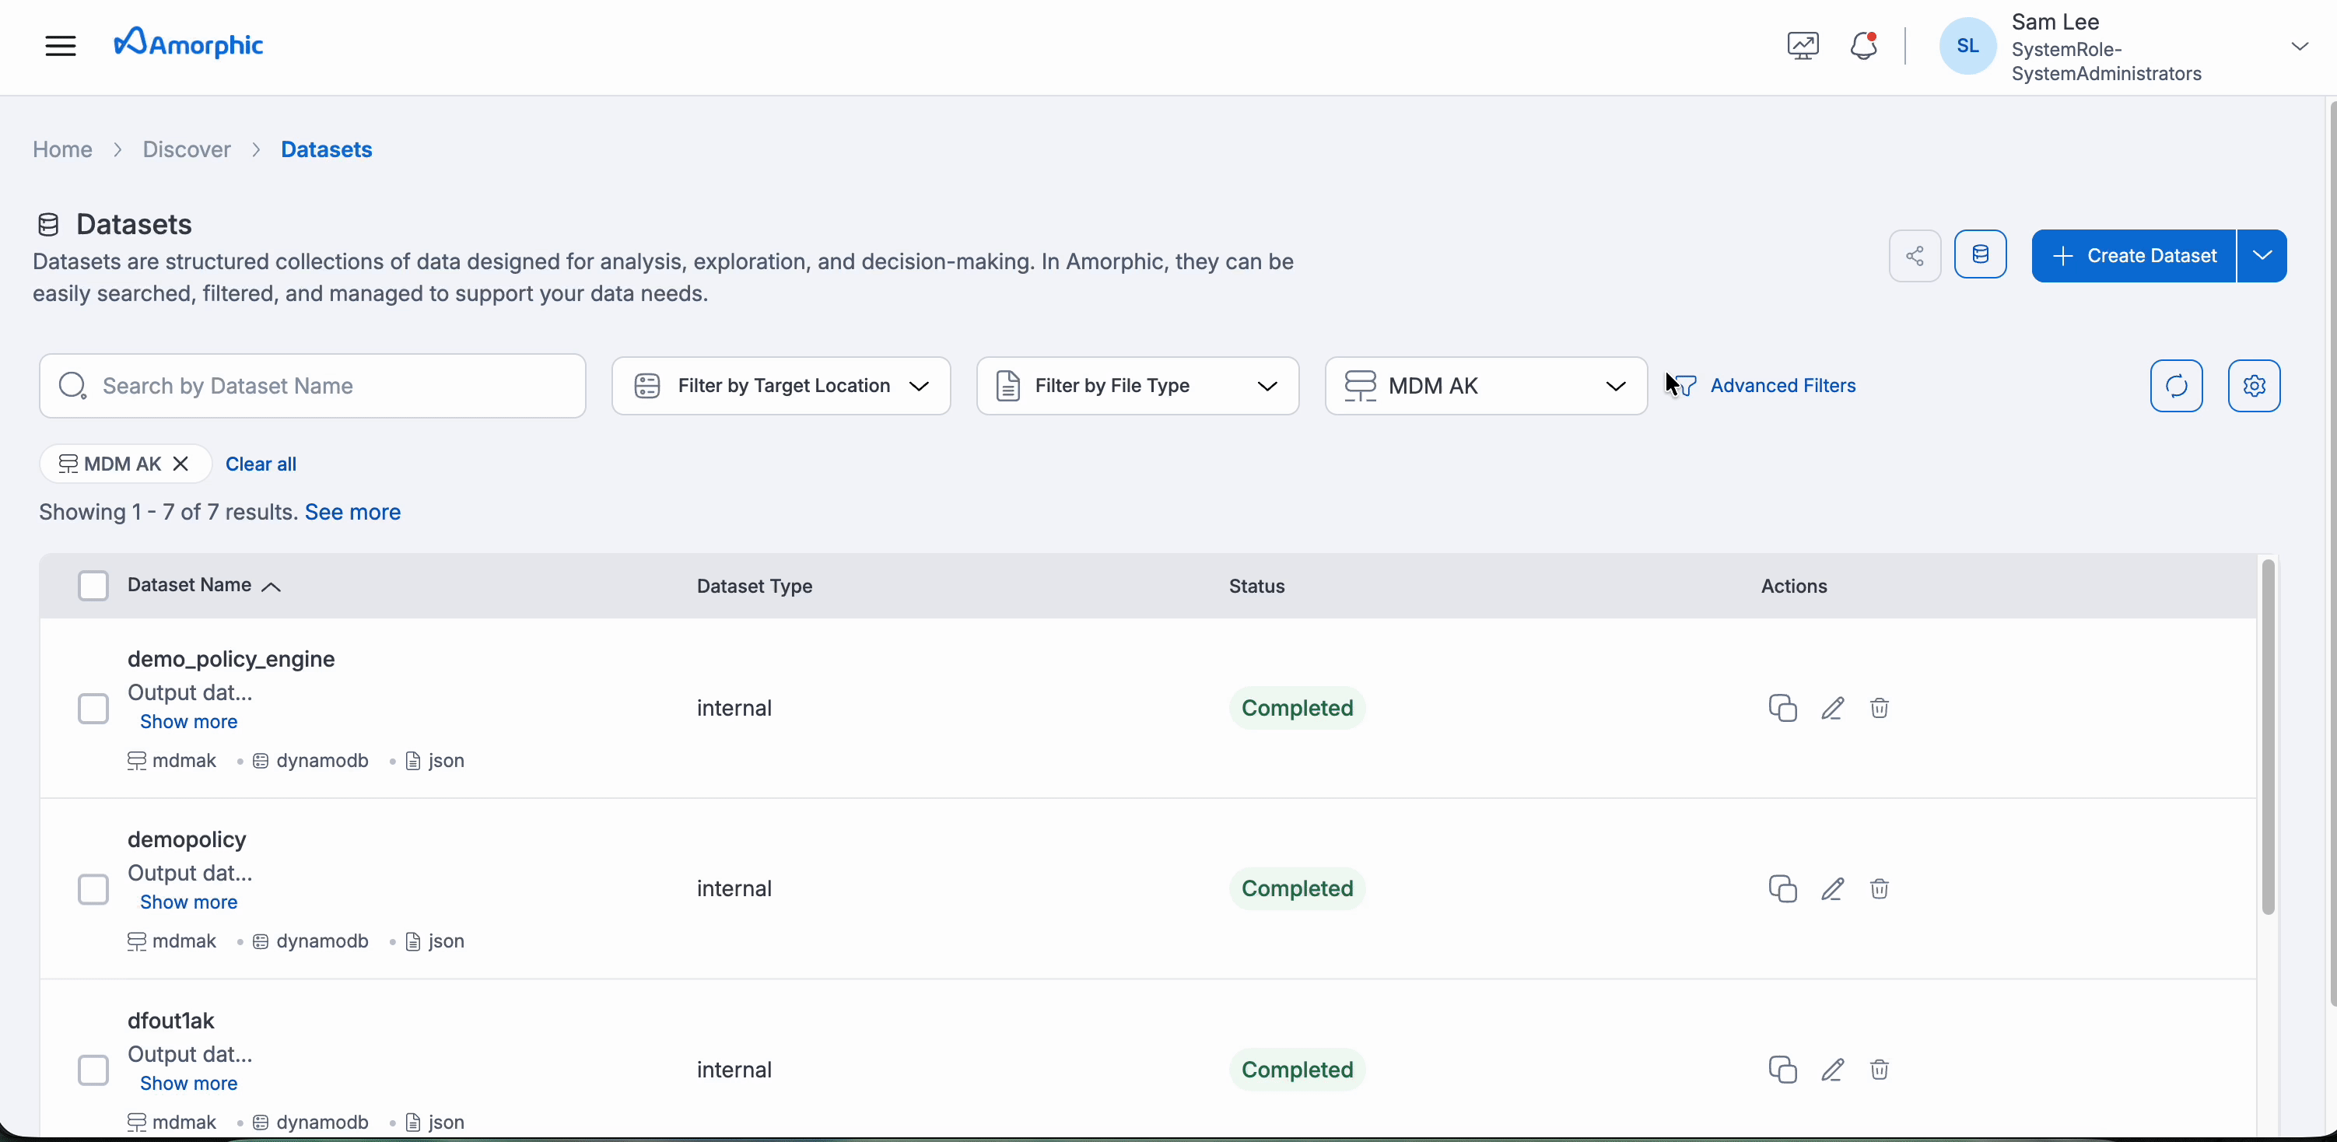This screenshot has width=2337, height=1142.
Task: Click the search magnifier icon
Action: click(x=72, y=386)
